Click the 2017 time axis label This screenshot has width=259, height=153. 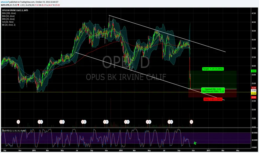208,150
